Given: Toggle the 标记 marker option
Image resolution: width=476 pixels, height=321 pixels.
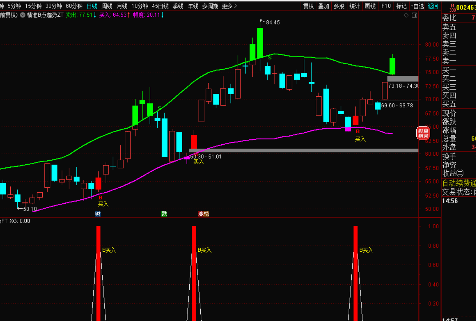Looking at the screenshot, I should click(401, 6).
